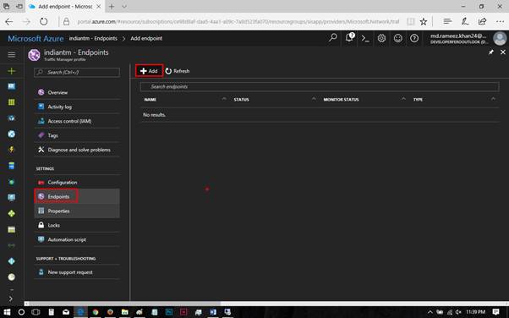This screenshot has width=509, height=318.
Task: Launch Cloud Shell icon
Action: (x=365, y=38)
